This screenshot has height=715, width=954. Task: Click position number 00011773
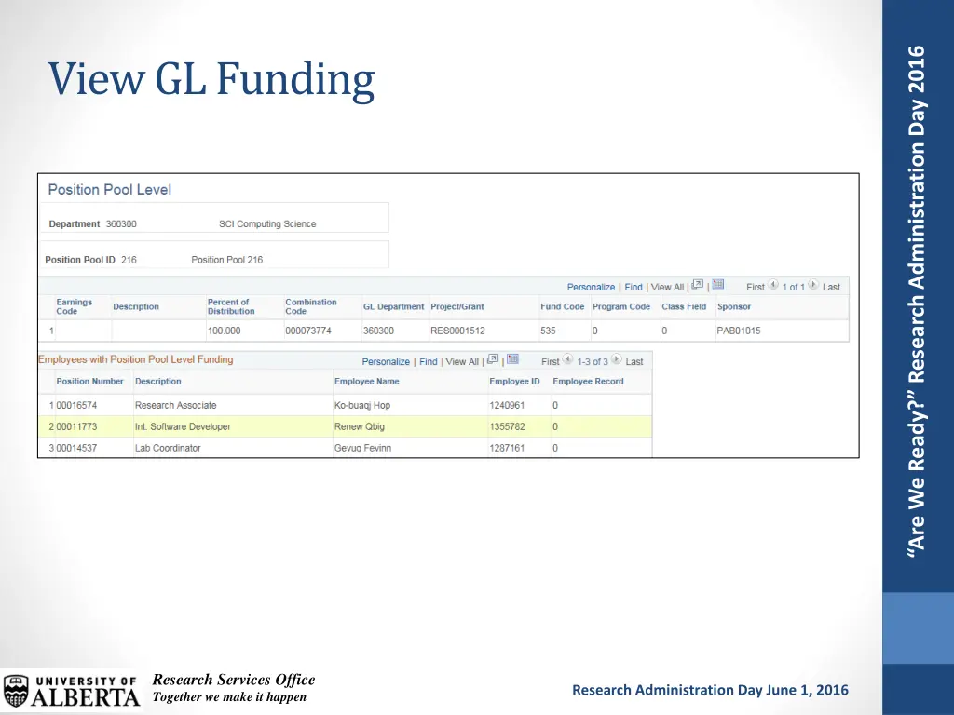pos(76,426)
